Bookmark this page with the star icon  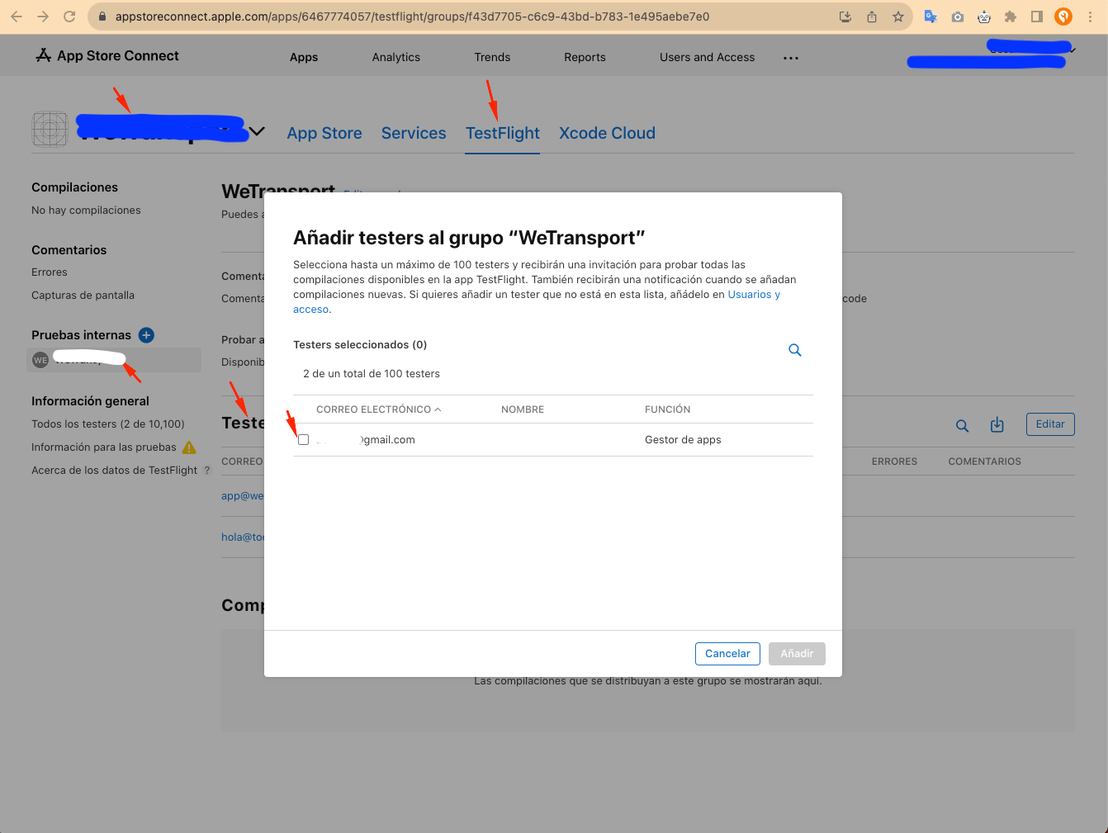(898, 17)
